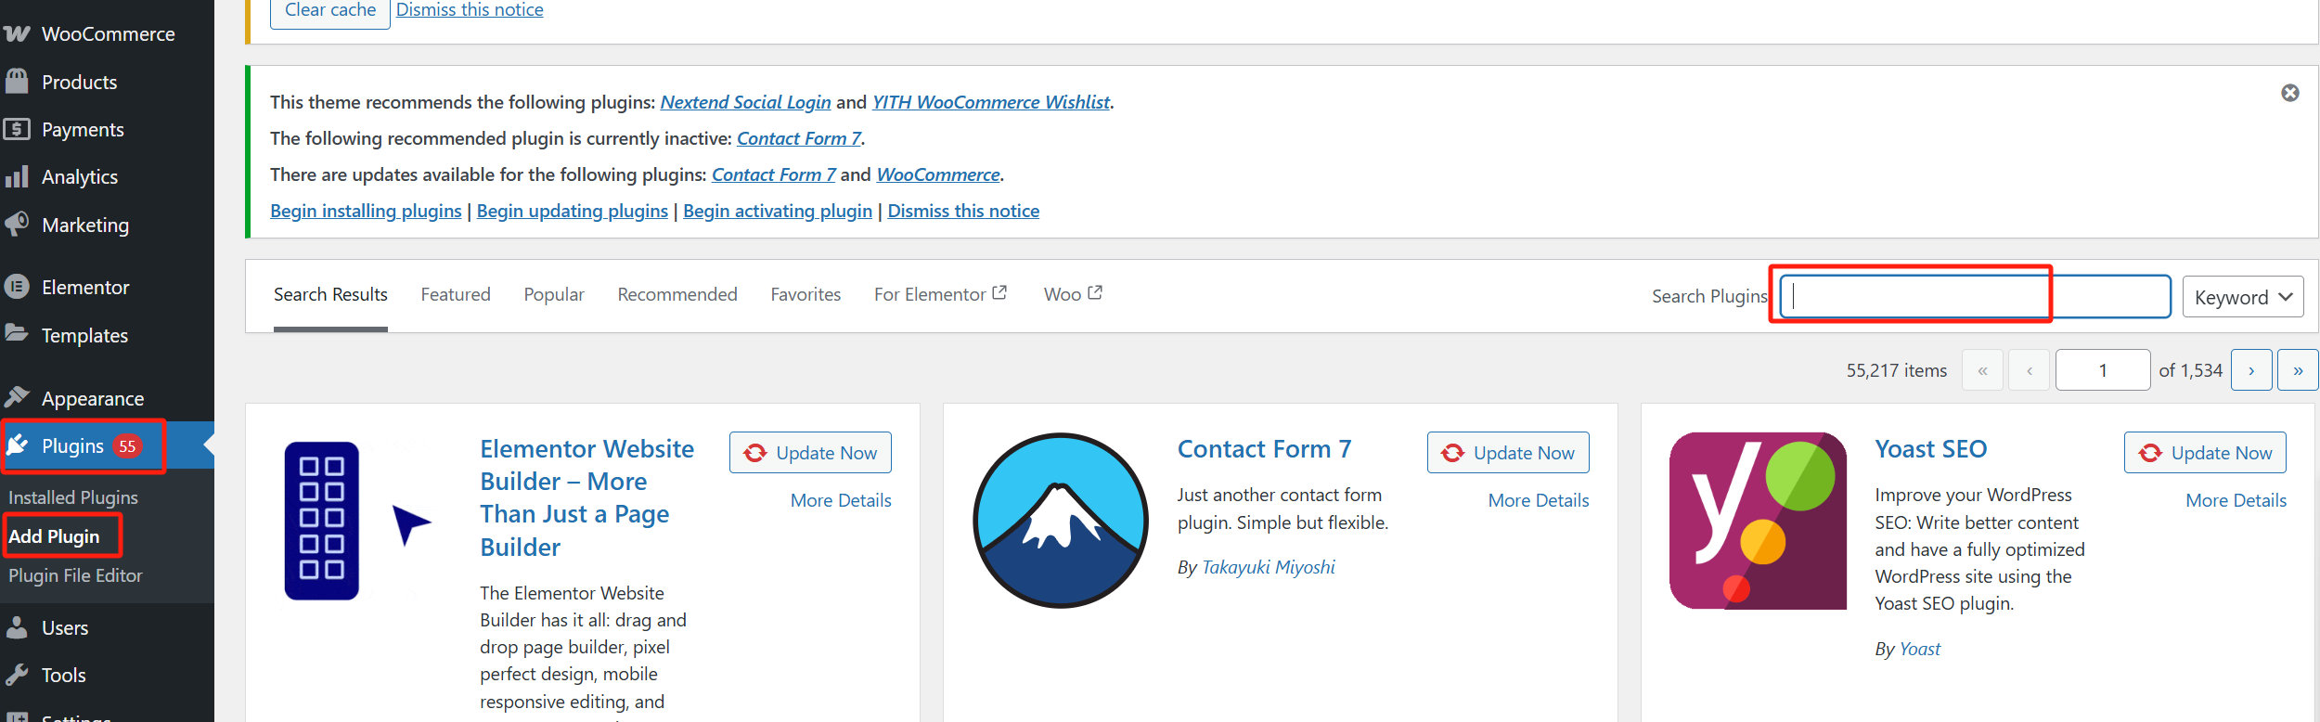
Task: Click the Analytics bar chart icon
Action: tap(17, 176)
